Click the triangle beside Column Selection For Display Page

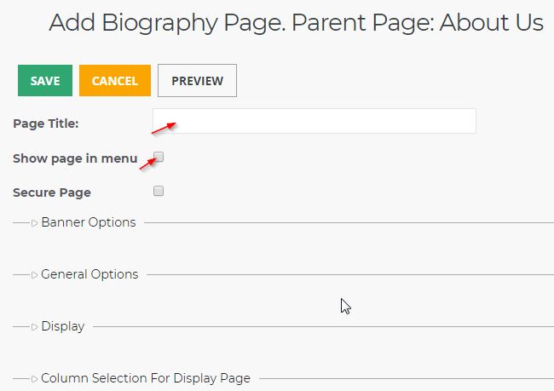34,378
